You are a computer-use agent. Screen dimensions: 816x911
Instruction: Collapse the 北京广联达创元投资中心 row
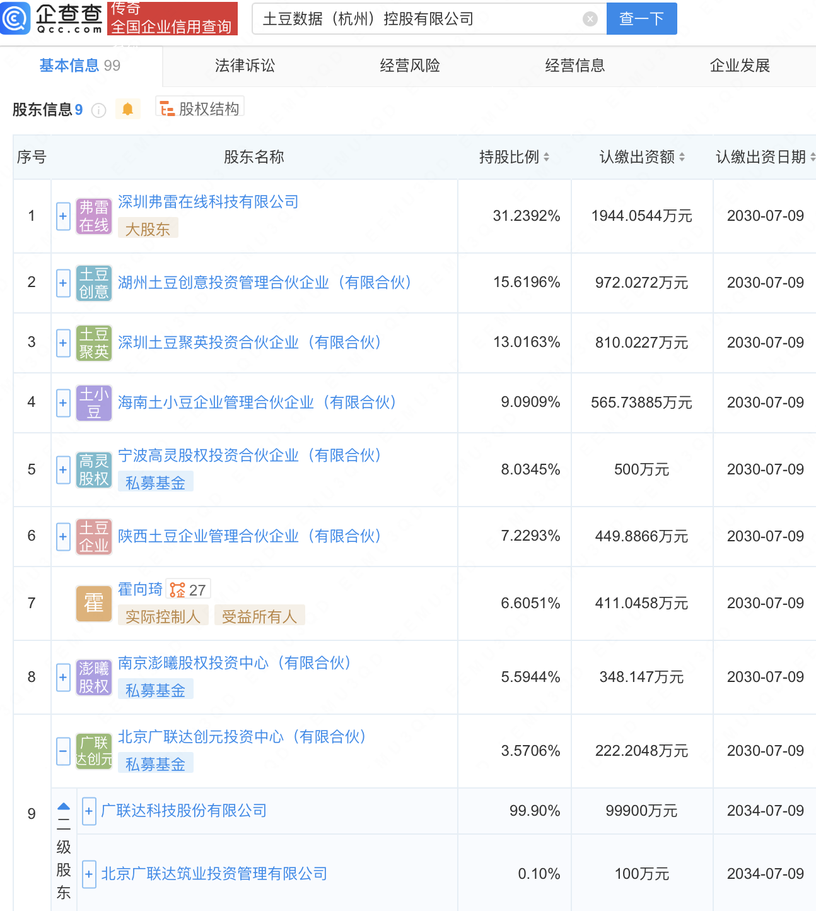click(63, 751)
